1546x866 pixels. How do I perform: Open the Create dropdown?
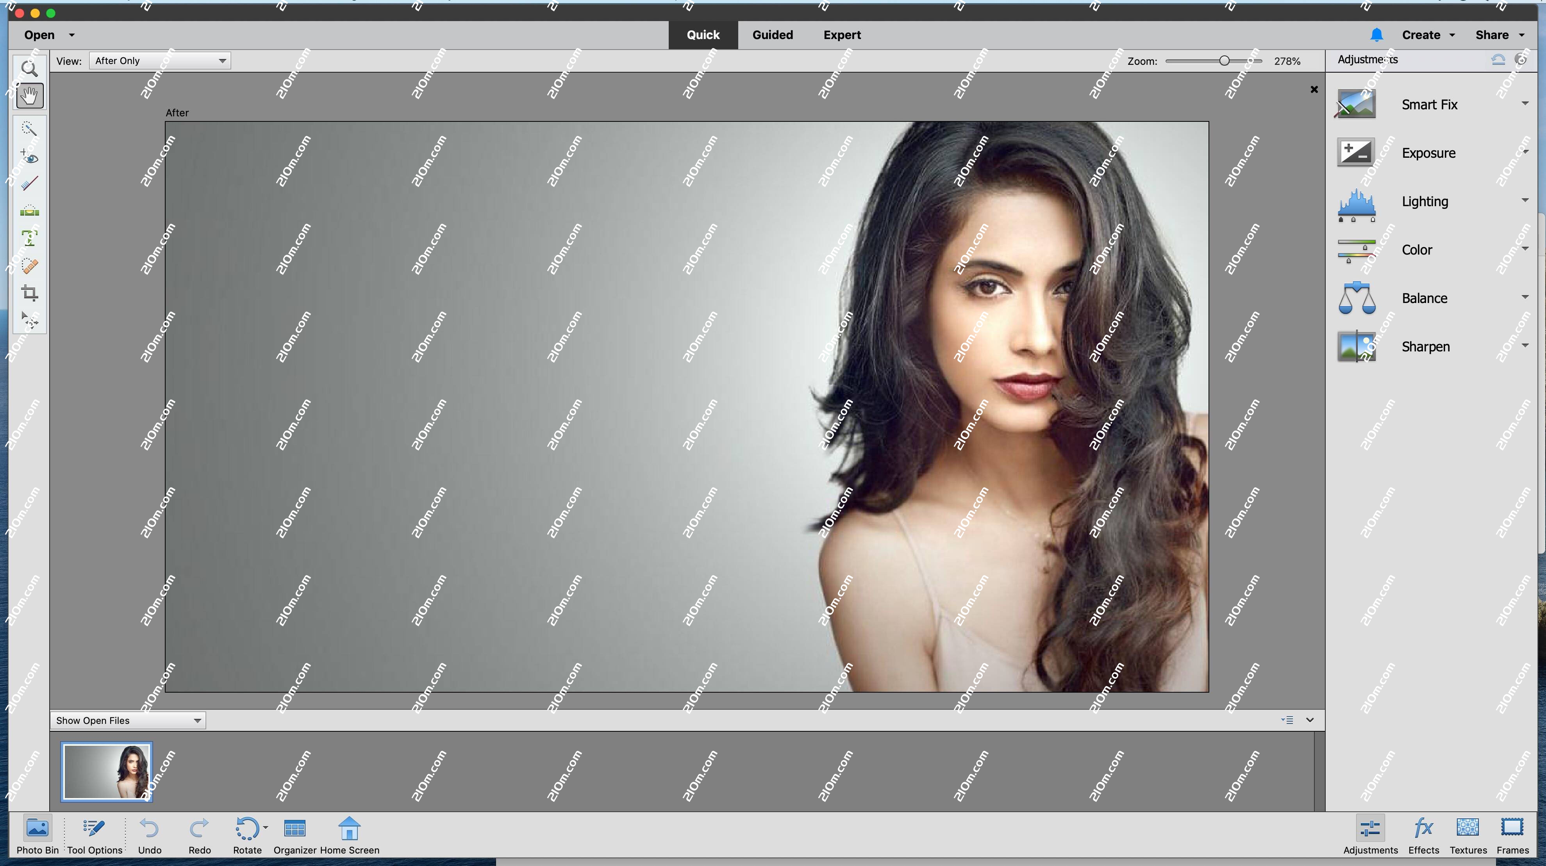click(1428, 35)
